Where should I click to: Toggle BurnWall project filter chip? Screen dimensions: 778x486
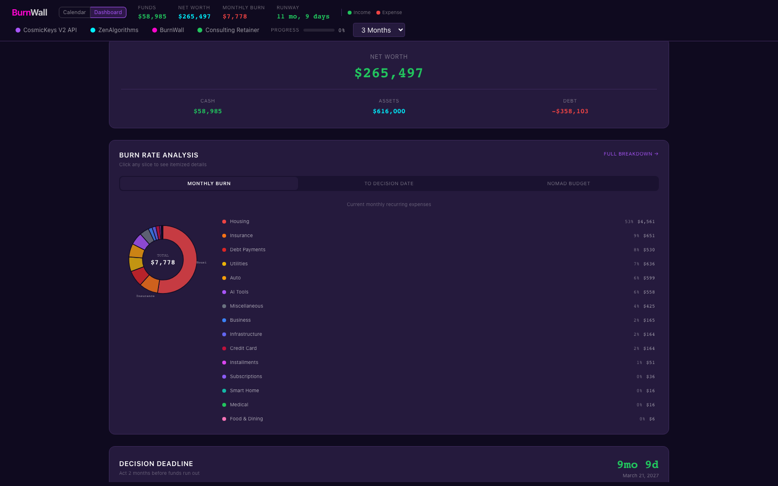(x=168, y=30)
